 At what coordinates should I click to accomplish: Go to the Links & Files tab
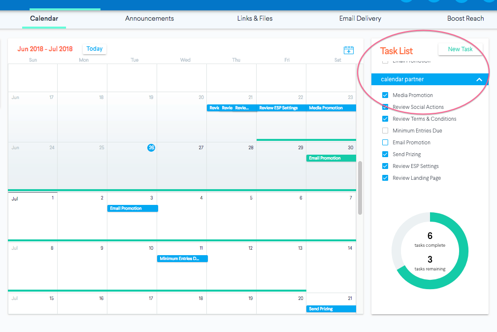(255, 18)
